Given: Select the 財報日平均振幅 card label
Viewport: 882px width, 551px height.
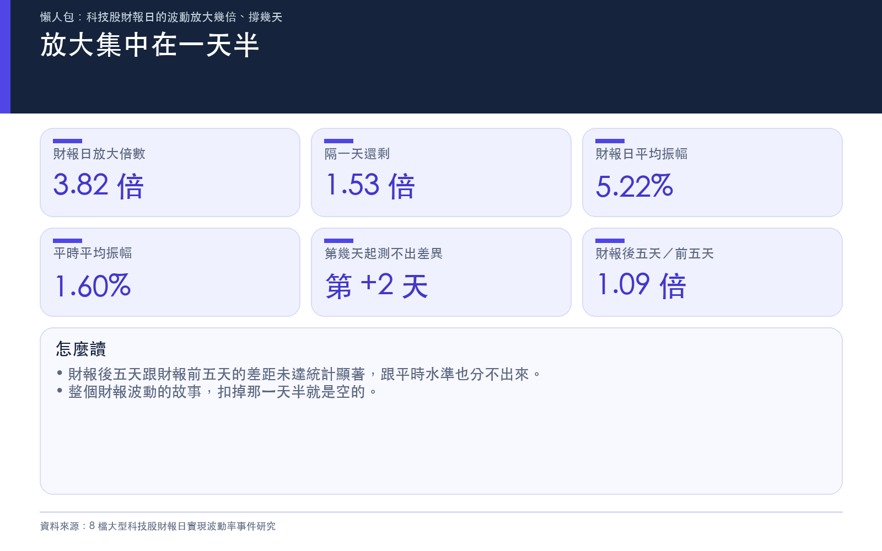Looking at the screenshot, I should pyautogui.click(x=642, y=154).
